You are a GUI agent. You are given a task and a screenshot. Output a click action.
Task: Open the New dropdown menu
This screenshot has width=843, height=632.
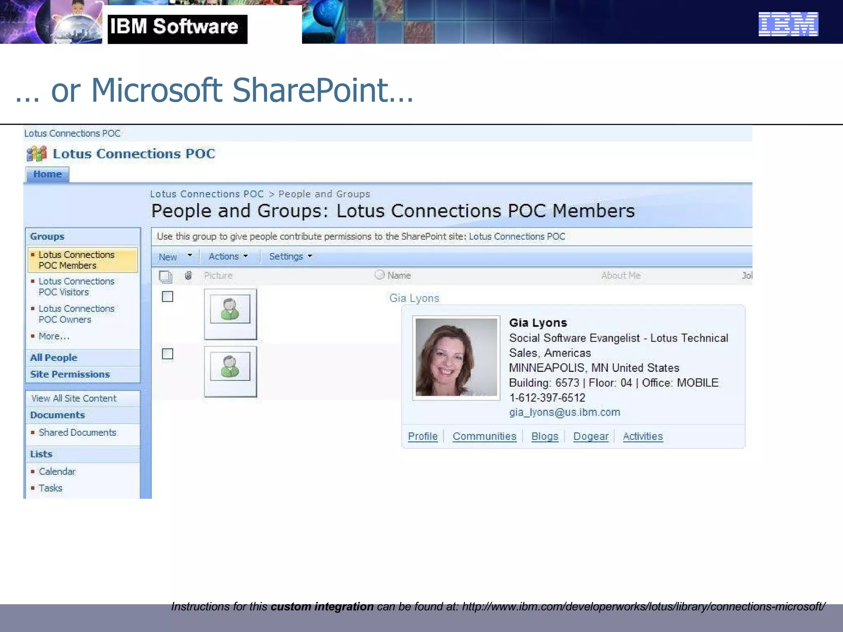pyautogui.click(x=175, y=257)
